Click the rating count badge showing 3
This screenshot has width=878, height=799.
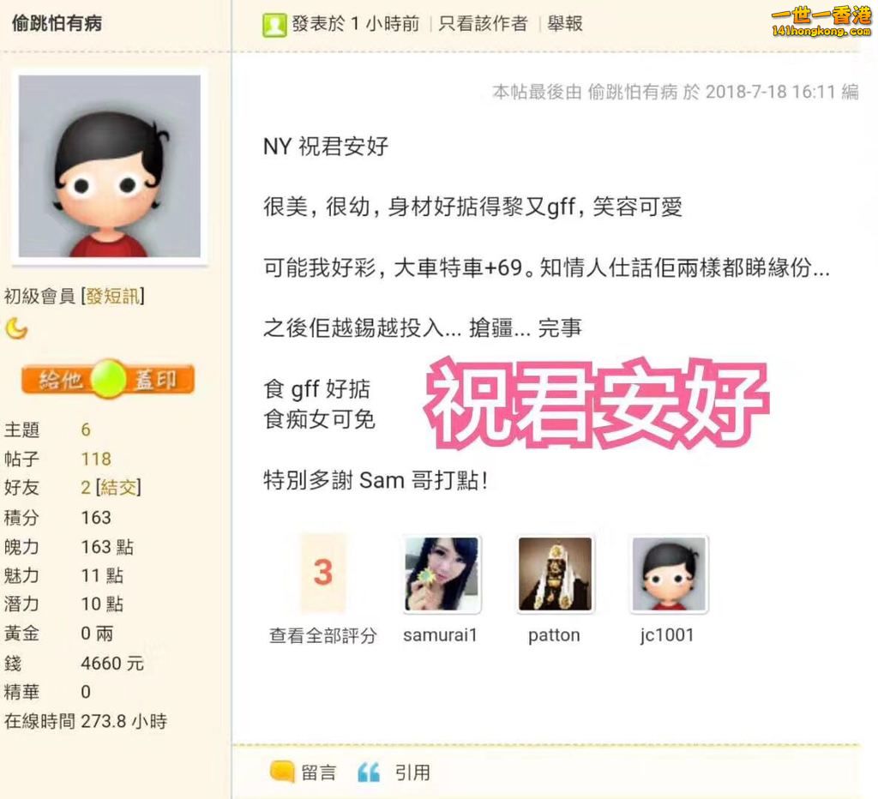pyautogui.click(x=323, y=572)
